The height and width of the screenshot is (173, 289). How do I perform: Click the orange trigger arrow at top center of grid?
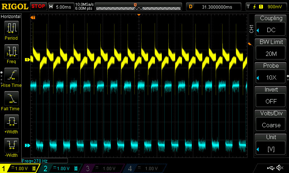click(139, 15)
